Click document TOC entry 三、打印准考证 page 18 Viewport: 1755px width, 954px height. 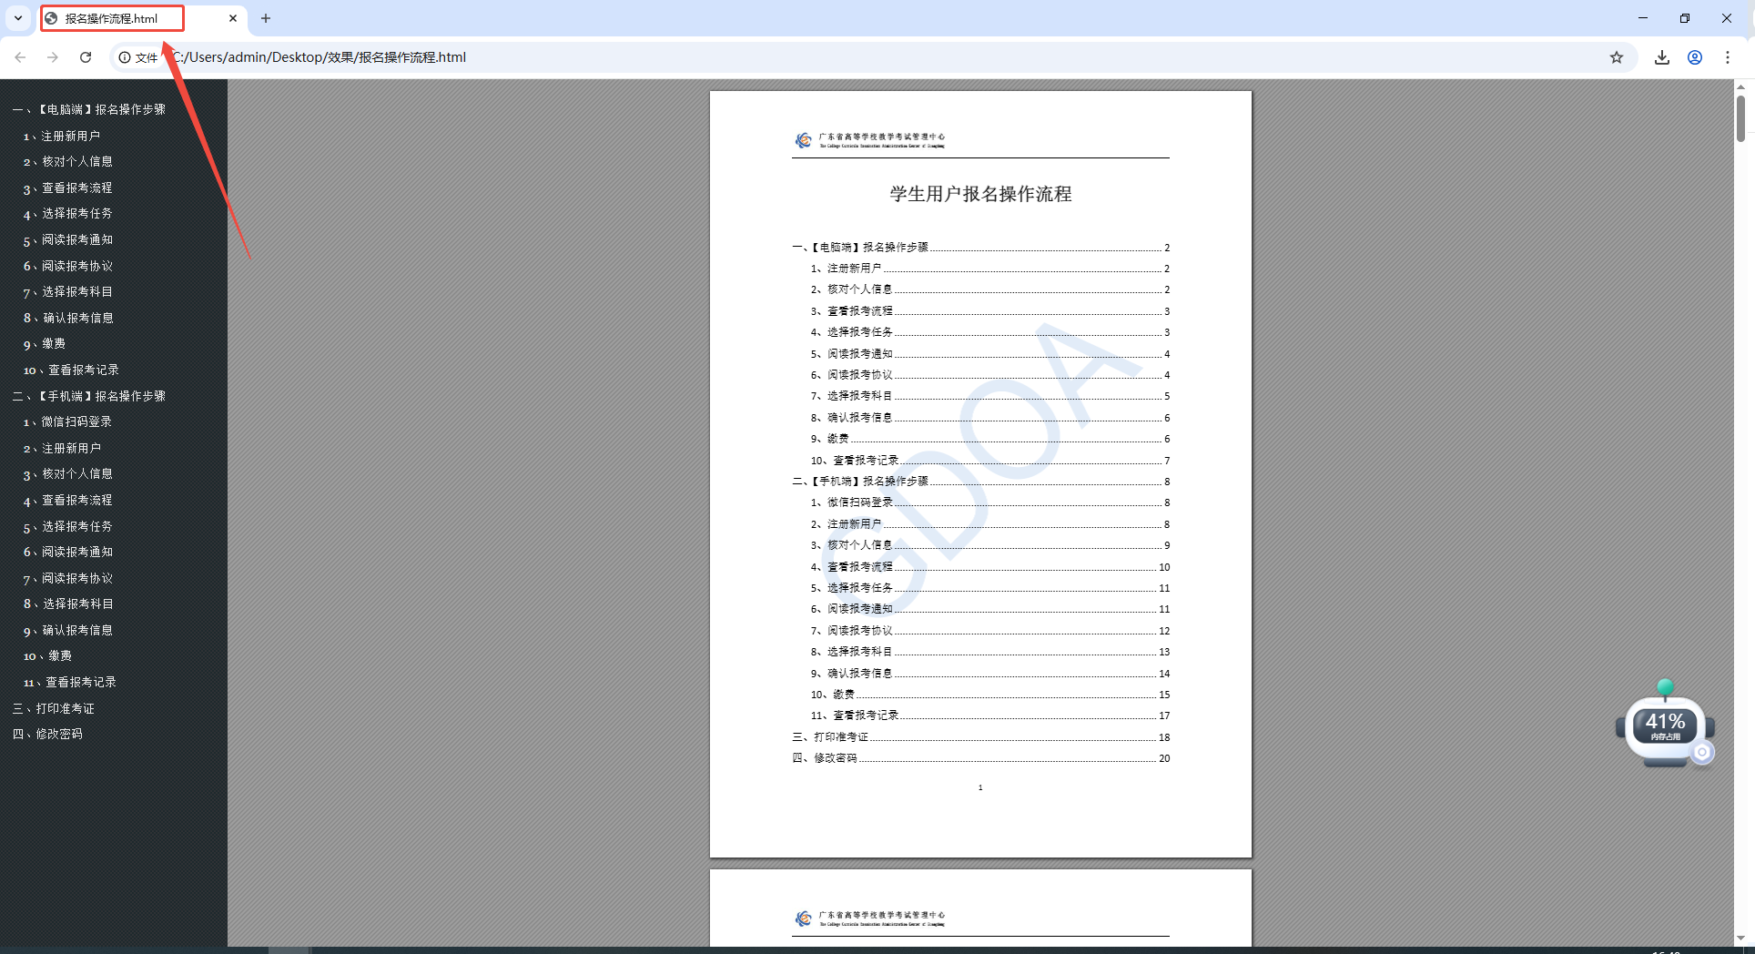click(980, 737)
